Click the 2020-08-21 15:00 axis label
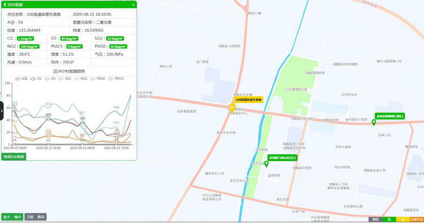Screen dimensions: 424x223 click(x=116, y=148)
